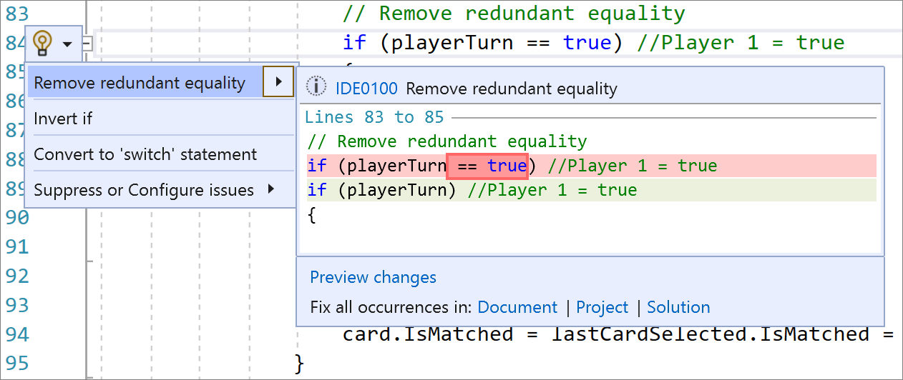
Task: Click 'playerTurn' in editor line 84
Action: [x=451, y=43]
